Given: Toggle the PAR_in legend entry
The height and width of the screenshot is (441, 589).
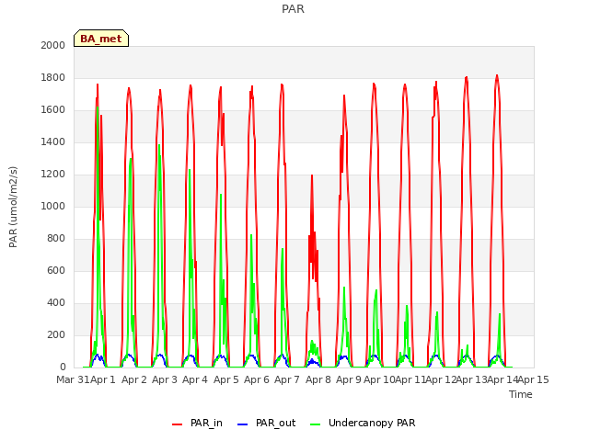Looking at the screenshot, I should (x=197, y=423).
